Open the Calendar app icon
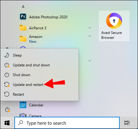Screen dimensions: 138x129 pos(23,105)
